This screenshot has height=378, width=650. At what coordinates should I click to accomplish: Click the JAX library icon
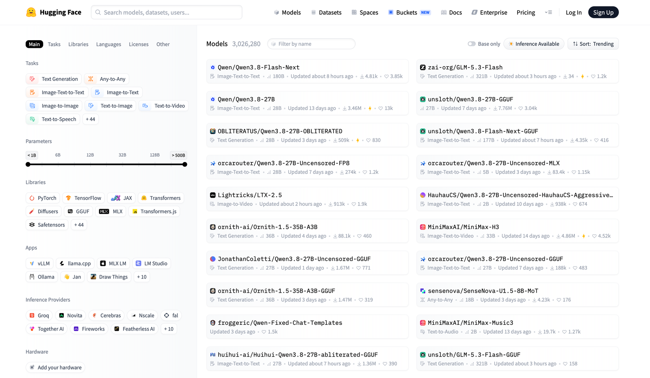tap(116, 198)
